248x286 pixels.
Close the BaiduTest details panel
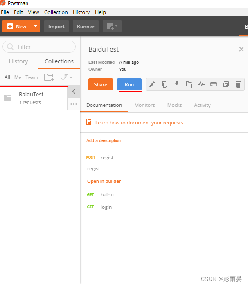[241, 49]
